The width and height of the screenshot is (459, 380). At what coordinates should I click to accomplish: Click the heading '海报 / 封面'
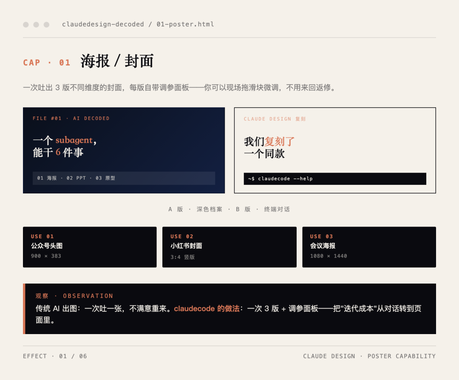(117, 61)
